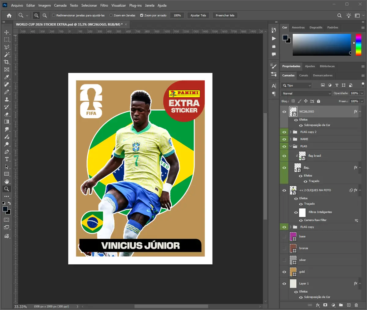Select the Horizontal Type tool
Viewport: 367px width, 310px height.
click(x=7, y=159)
